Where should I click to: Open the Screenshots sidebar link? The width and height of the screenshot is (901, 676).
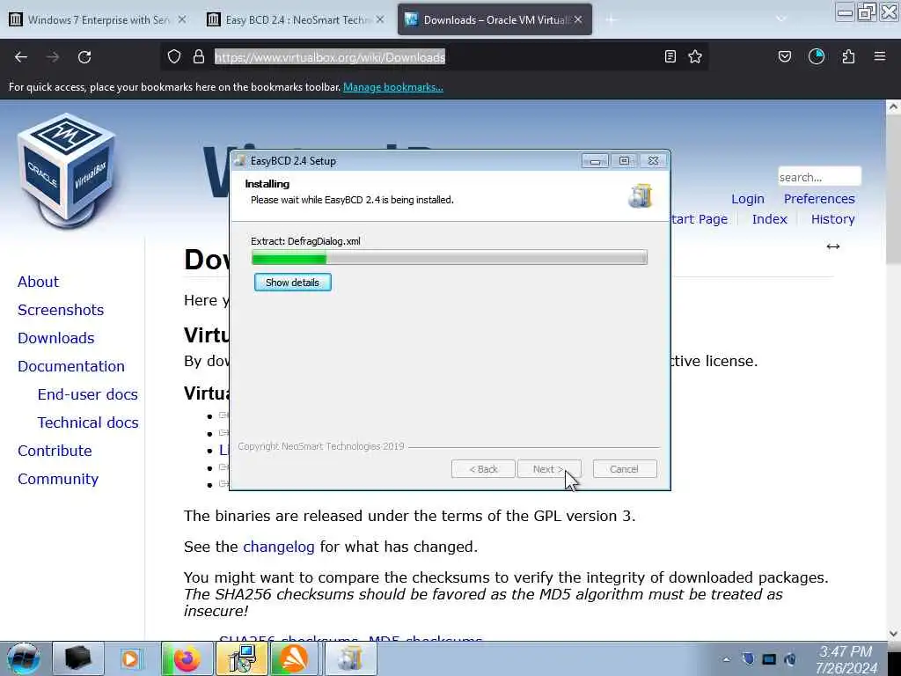tap(61, 310)
